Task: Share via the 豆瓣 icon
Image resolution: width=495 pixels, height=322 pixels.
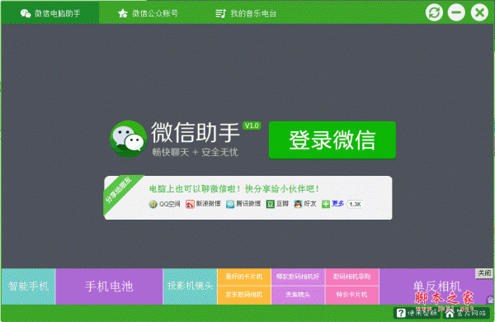Action: (x=271, y=204)
